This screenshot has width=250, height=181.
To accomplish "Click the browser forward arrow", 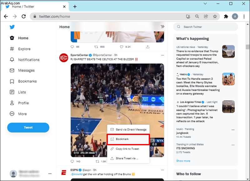I will click(x=15, y=17).
